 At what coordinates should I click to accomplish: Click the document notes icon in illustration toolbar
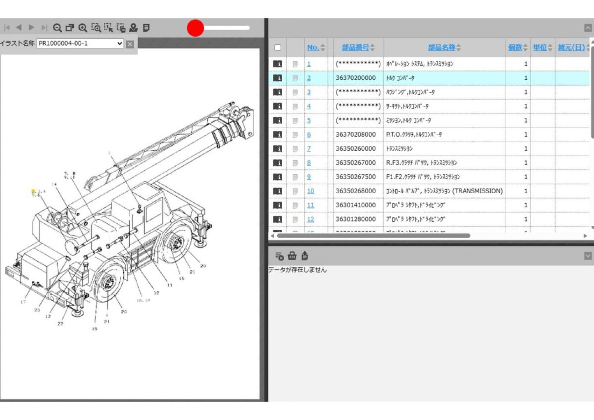[x=146, y=28]
